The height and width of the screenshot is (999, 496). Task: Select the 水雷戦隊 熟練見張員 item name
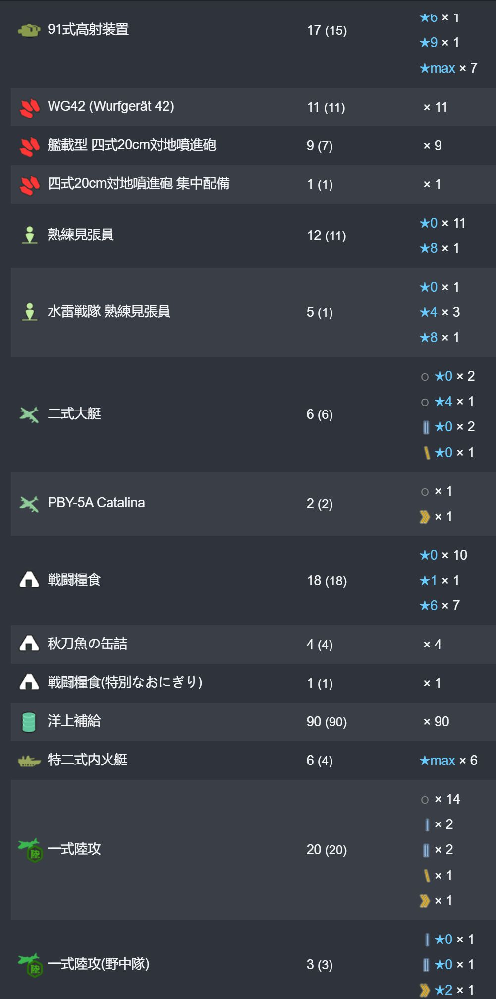pyautogui.click(x=109, y=311)
